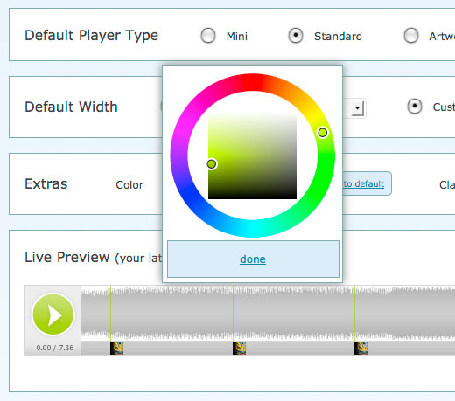Select the Custom width radio button

(x=415, y=107)
